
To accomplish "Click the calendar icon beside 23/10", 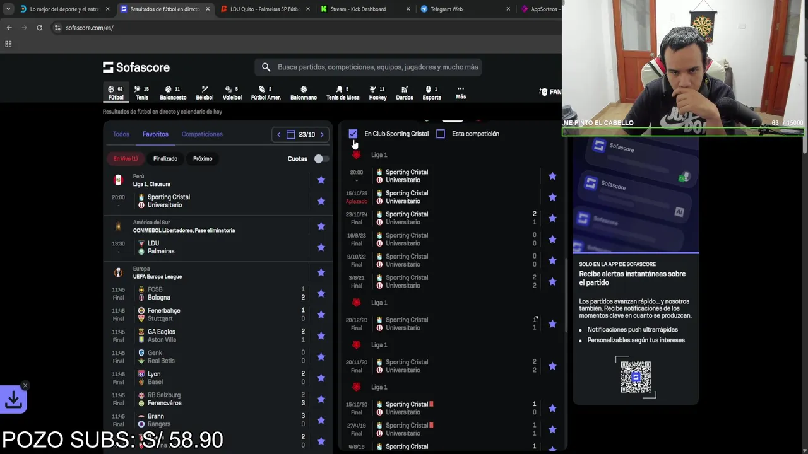I will click(290, 134).
